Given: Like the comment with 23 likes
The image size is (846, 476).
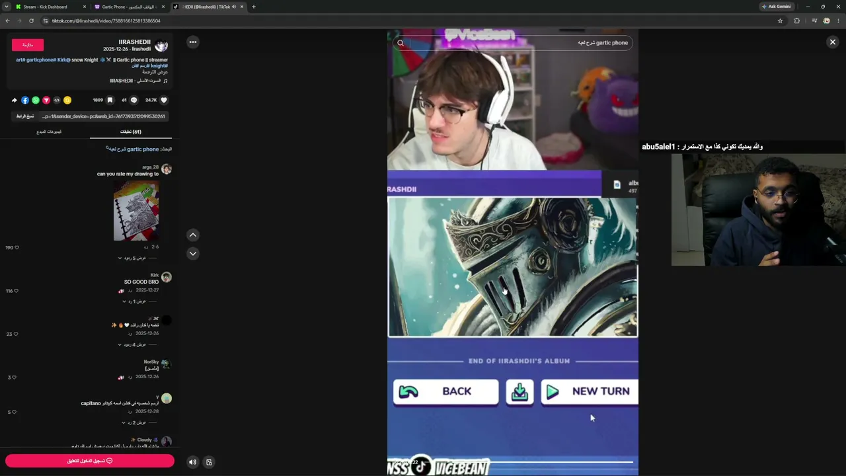Looking at the screenshot, I should [x=17, y=334].
